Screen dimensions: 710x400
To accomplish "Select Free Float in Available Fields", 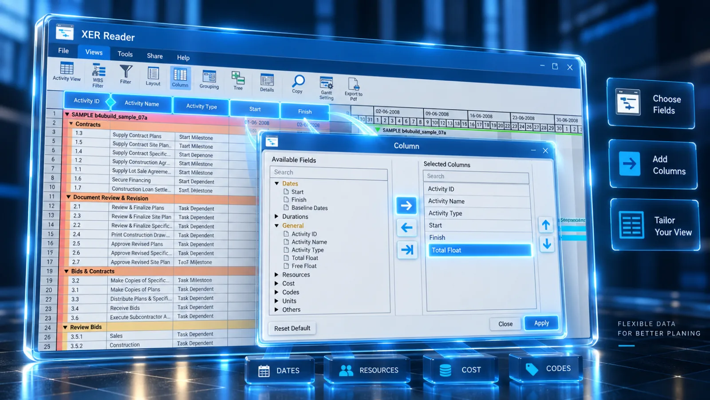I will pyautogui.click(x=304, y=266).
